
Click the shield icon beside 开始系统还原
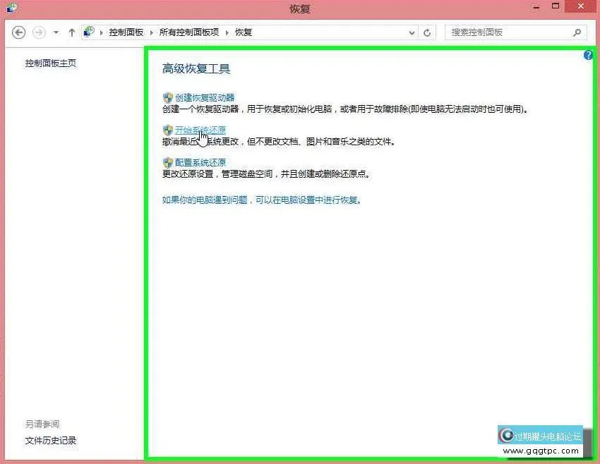point(167,130)
